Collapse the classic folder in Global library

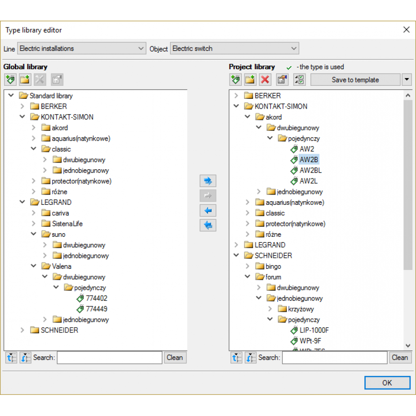pyautogui.click(x=33, y=149)
